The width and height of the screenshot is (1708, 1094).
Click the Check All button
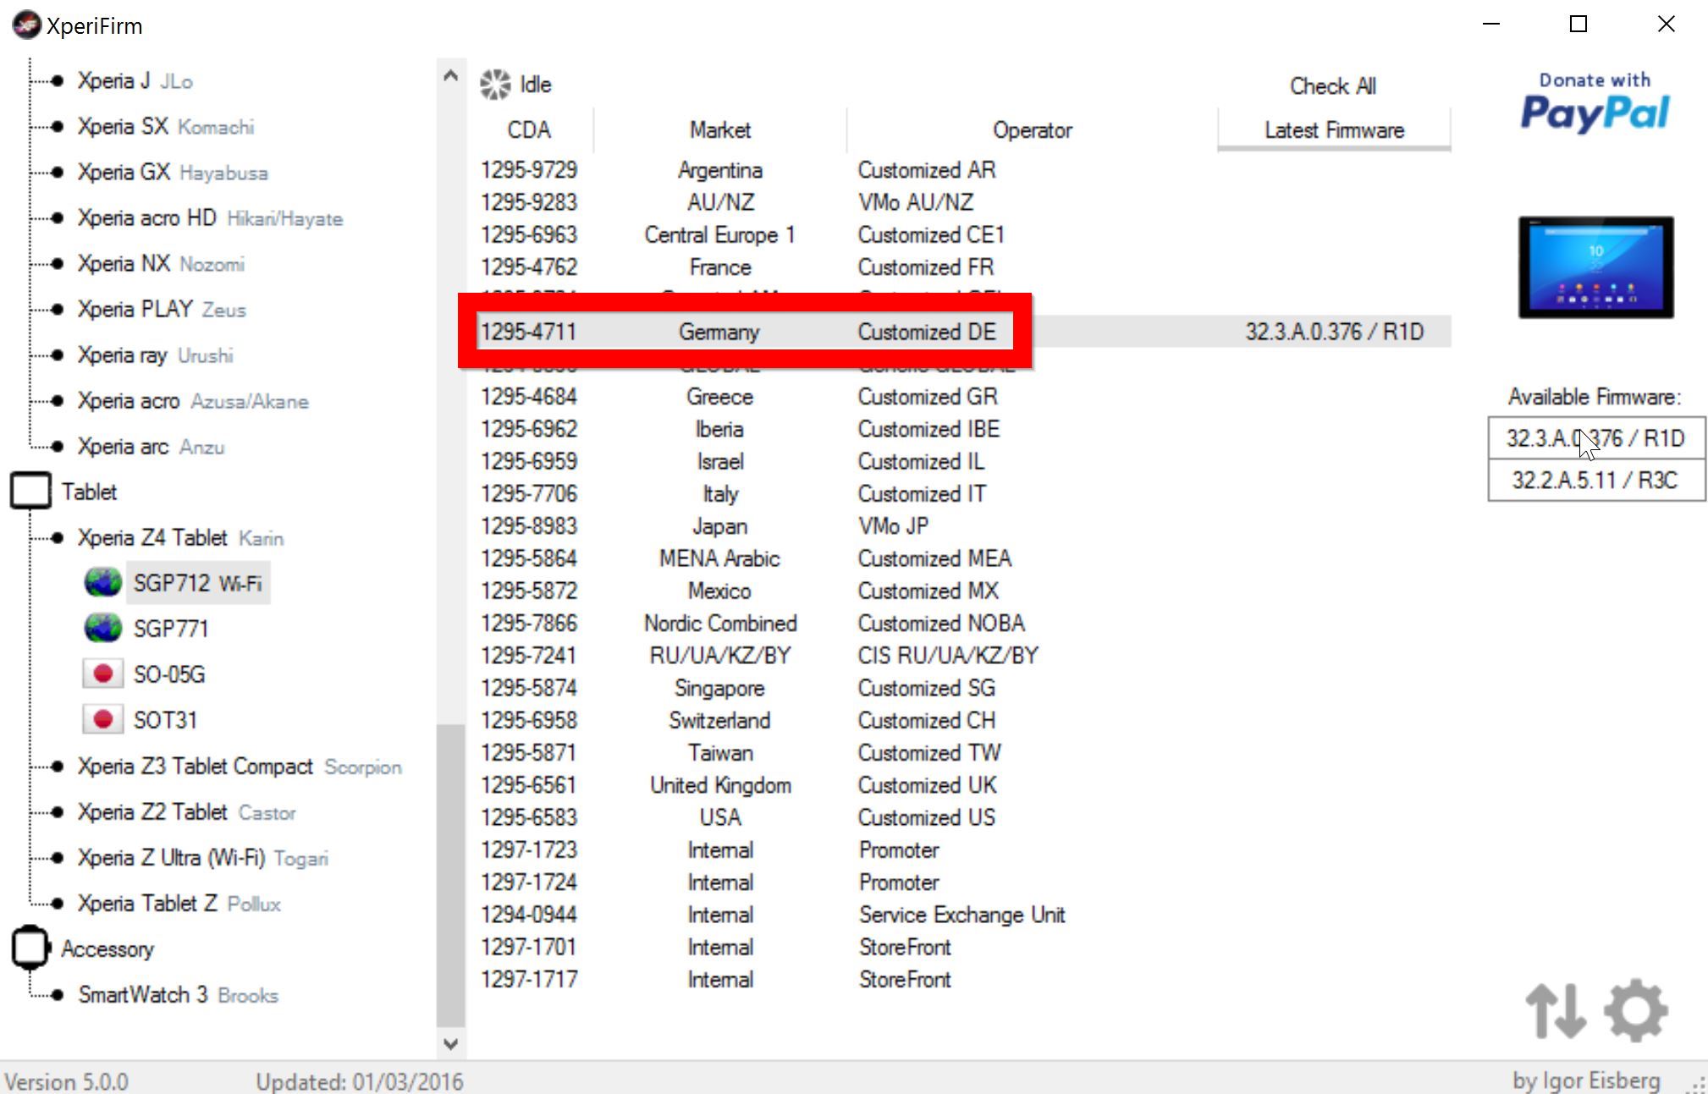pos(1333,86)
